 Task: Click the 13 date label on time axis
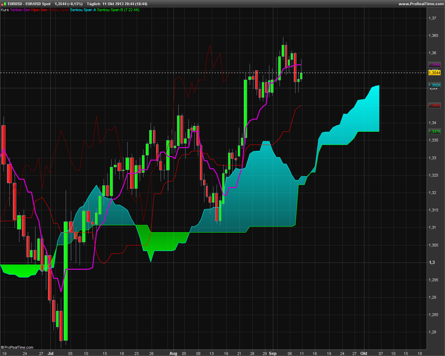pos(212,353)
